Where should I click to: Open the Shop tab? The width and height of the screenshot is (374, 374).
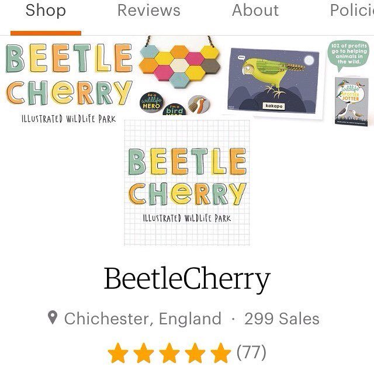tap(46, 11)
